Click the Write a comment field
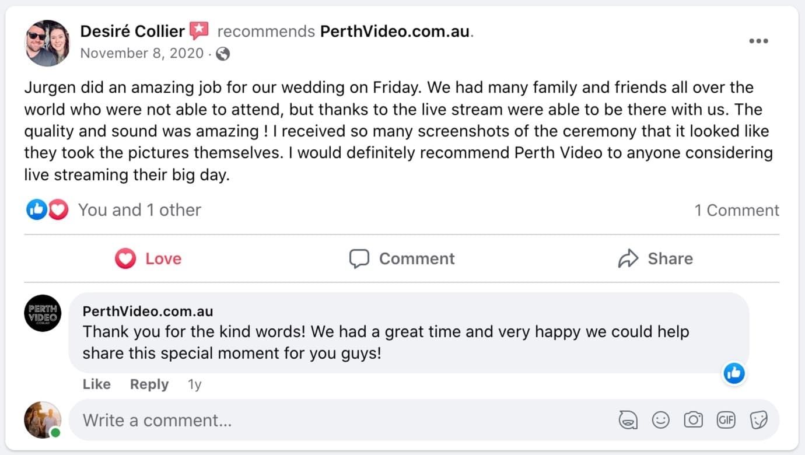Screen dimensions: 805x455 pyautogui.click(x=338, y=420)
